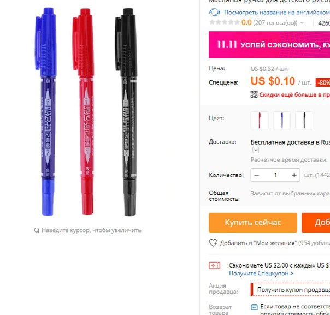Click the star rating icons
The height and width of the screenshot is (315, 330).
(x=225, y=22)
